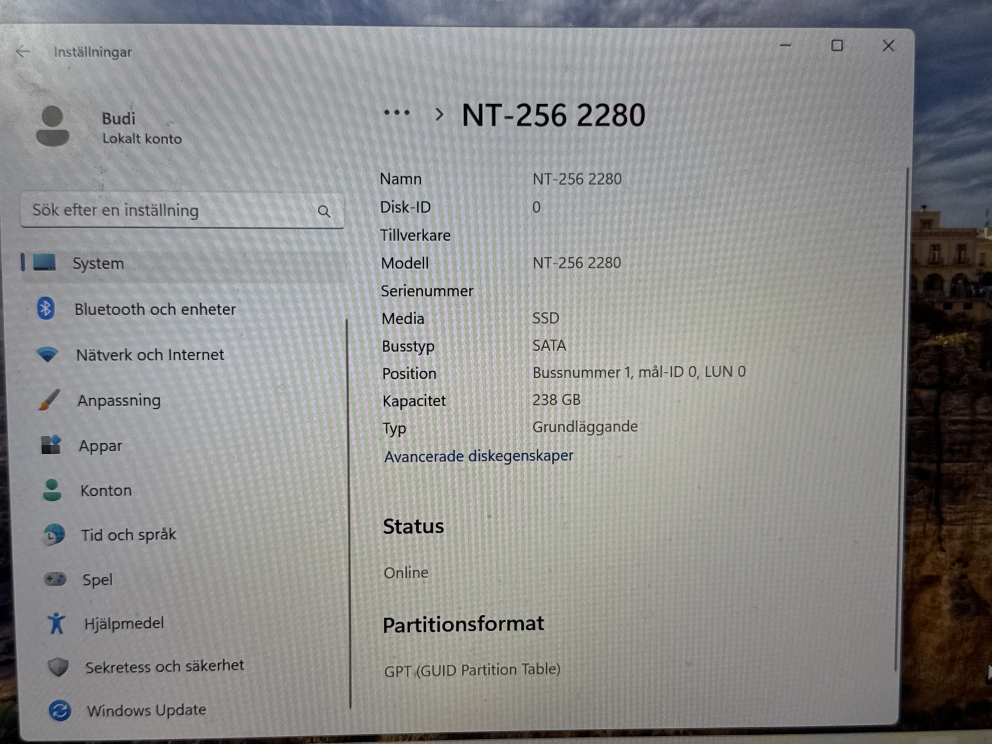Select GPT (GUID Partition Table) text
This screenshot has height=744, width=992.
coord(472,670)
